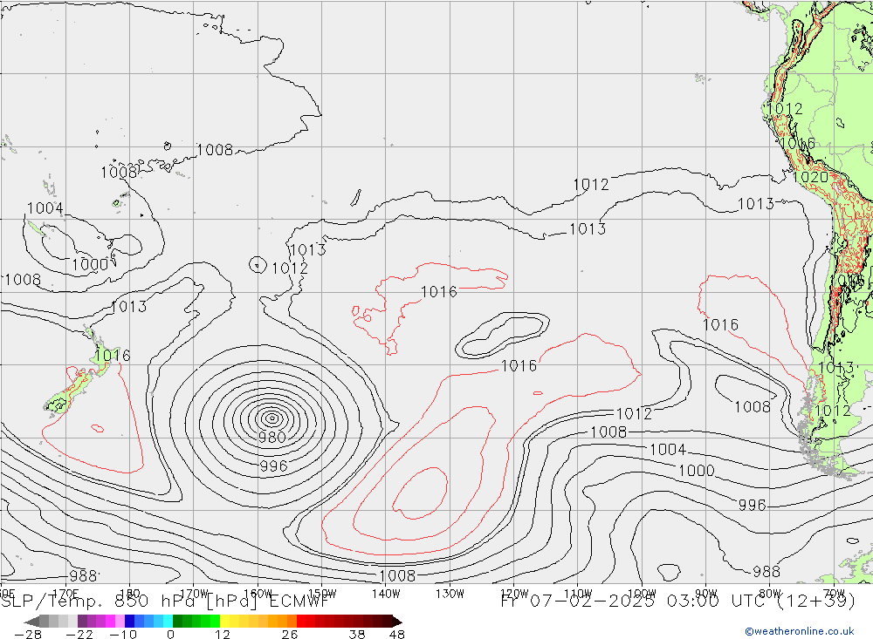Click the 1020 isobar label near South America
Viewport: 873px width, 639px height.
tap(810, 177)
